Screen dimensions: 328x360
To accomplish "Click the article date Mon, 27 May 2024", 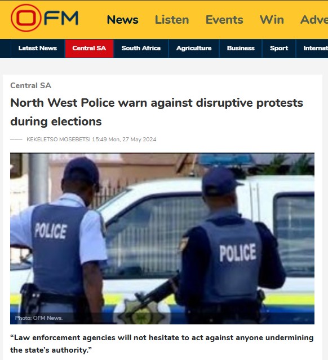I will tap(132, 140).
